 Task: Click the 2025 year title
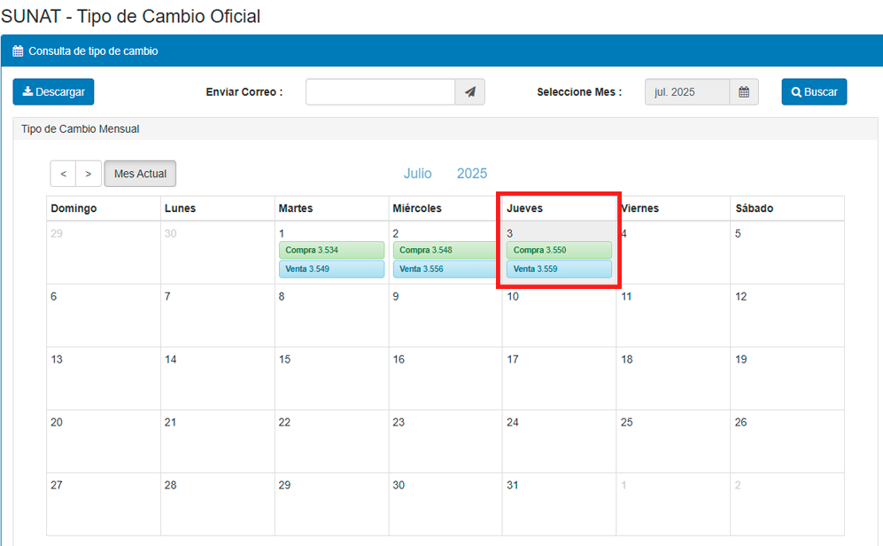pos(472,174)
